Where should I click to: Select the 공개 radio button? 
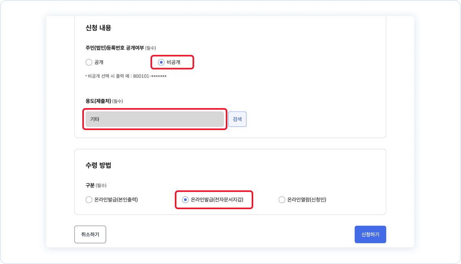tap(88, 62)
